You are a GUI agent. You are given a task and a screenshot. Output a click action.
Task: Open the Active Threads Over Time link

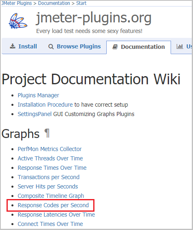[50, 158]
